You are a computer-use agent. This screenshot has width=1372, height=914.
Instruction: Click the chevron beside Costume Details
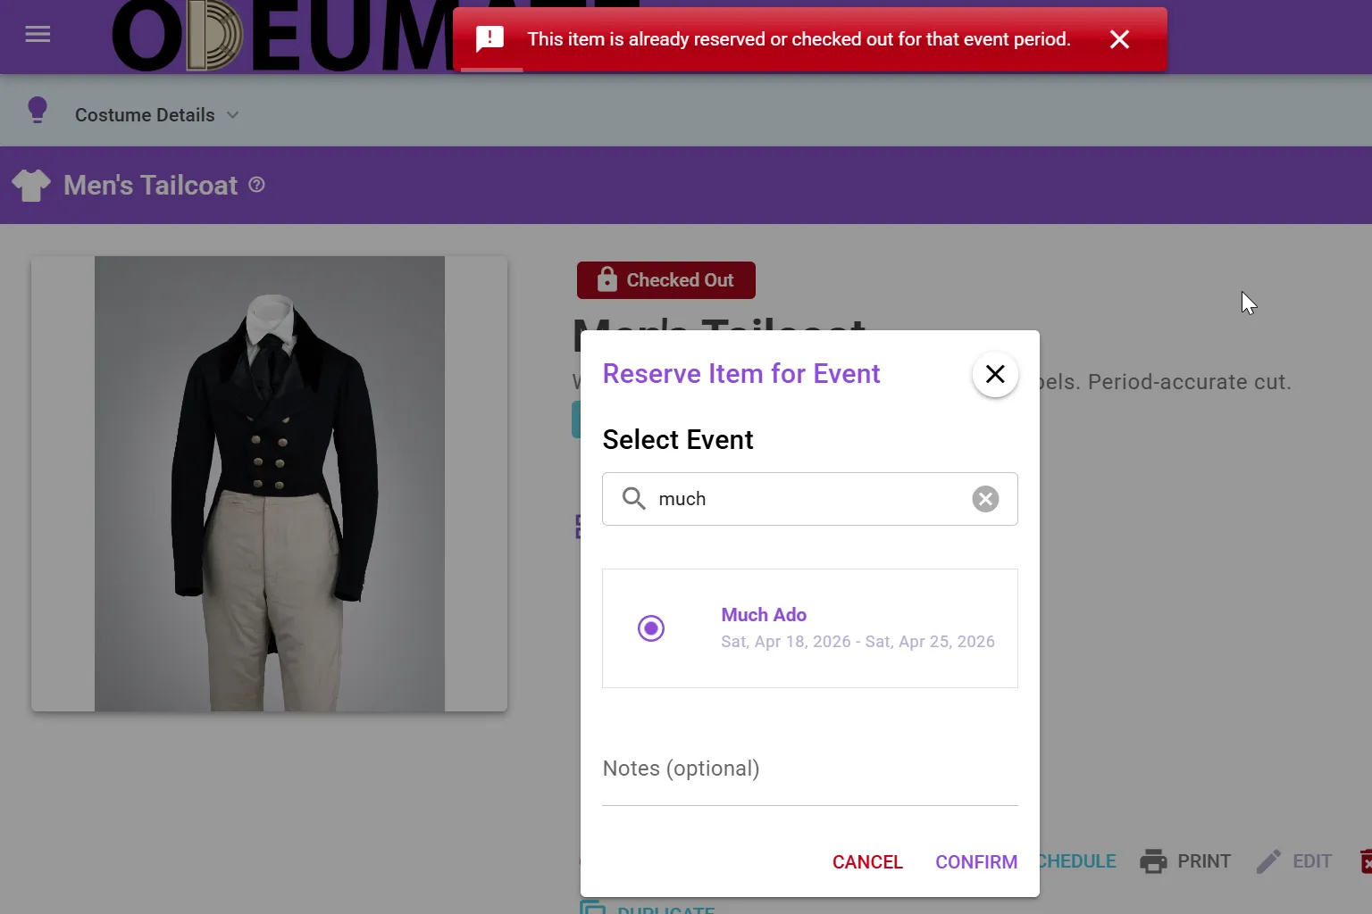tap(232, 115)
